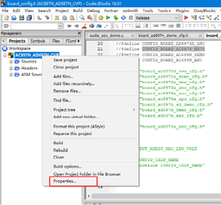
Task: Click the Save all files icon
Action: 29,18
